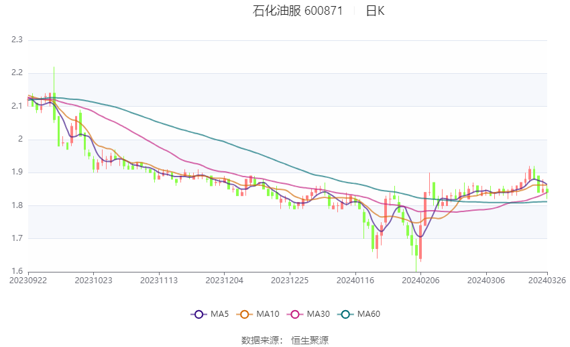This screenshot has width=570, height=347.
Task: Click the red candlestick spiking to 1.9 in February
Action: (x=429, y=185)
